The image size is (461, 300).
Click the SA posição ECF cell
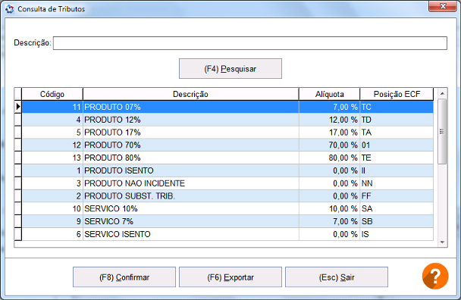[397, 208]
